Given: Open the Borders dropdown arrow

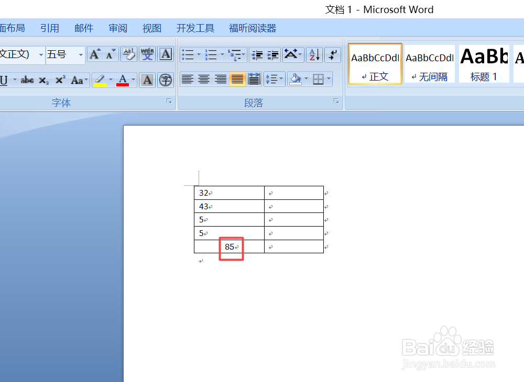Looking at the screenshot, I should coord(329,80).
